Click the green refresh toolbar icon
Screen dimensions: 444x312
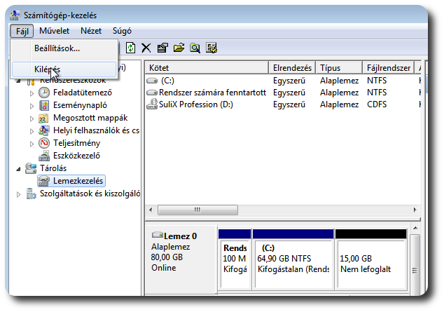tap(130, 48)
